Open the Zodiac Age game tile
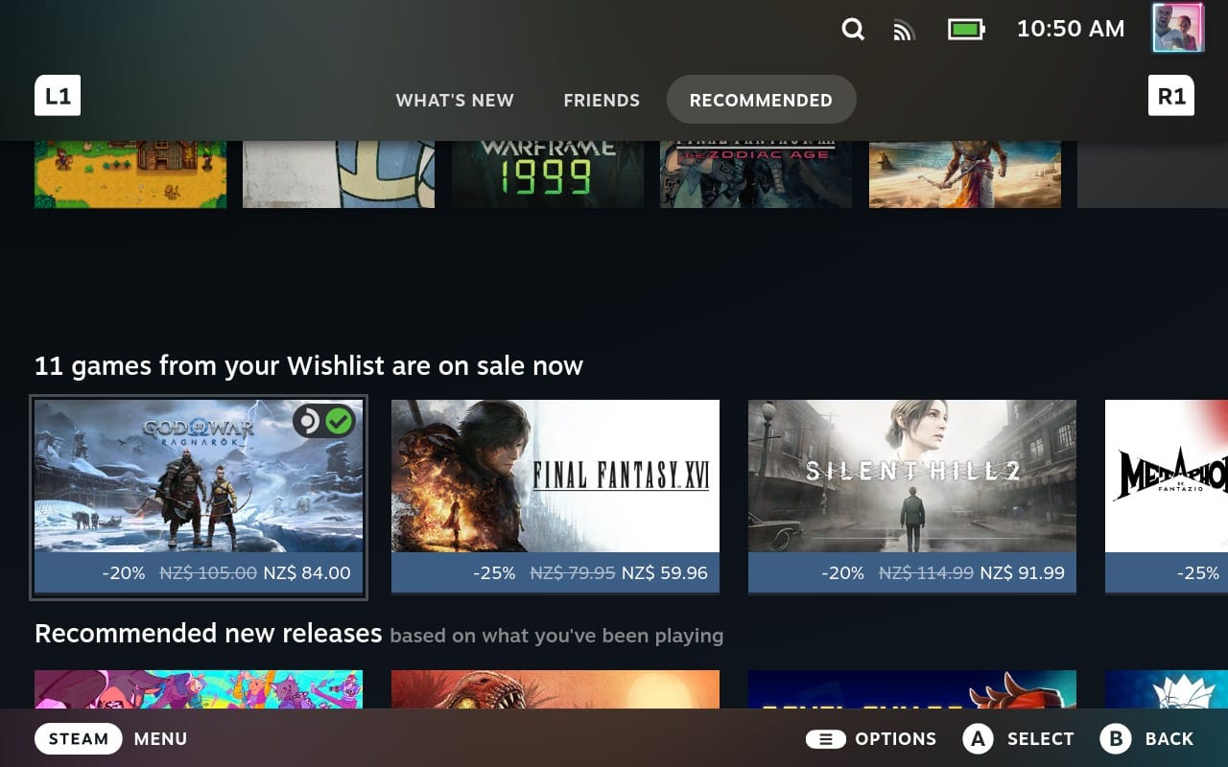 click(756, 174)
